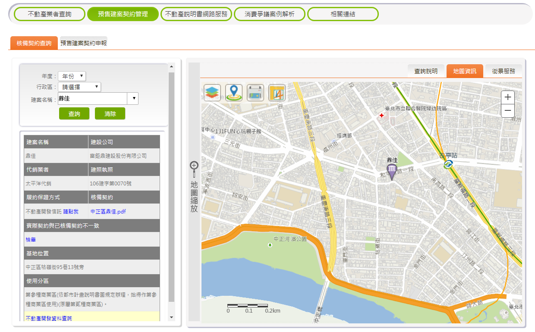Open the ruler measurement tool icon
Image resolution: width=535 pixels, height=332 pixels.
pos(277,93)
